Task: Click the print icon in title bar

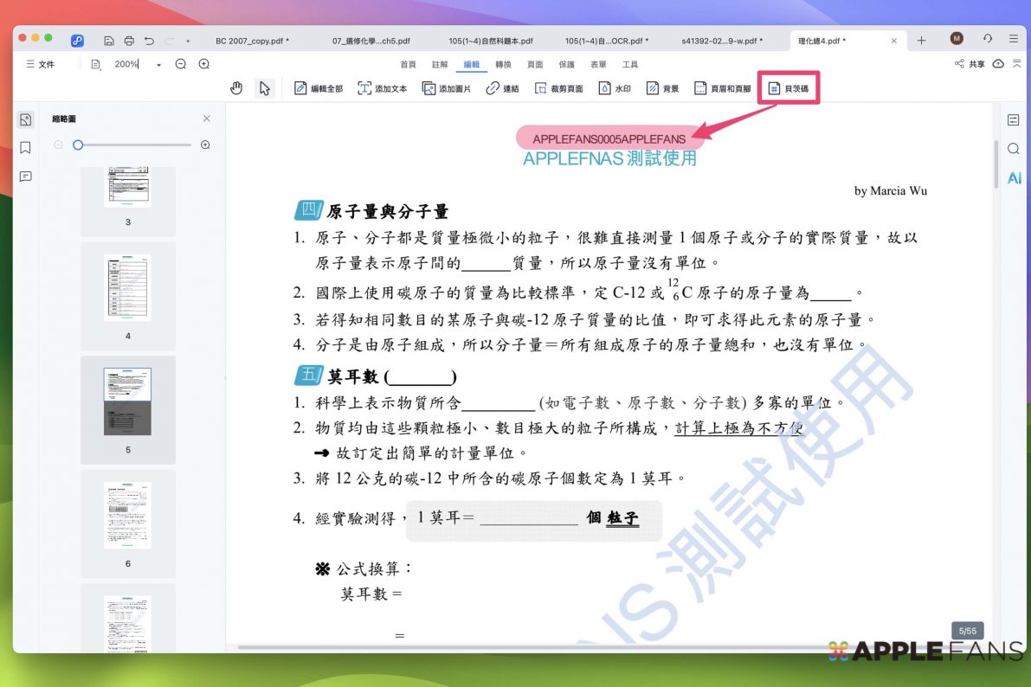Action: (129, 41)
